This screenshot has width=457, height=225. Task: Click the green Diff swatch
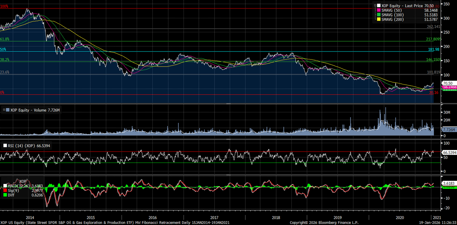click(x=5, y=195)
